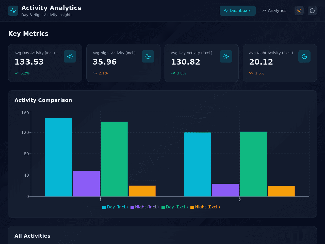Screen dimensions: 325x244
Task: Switch to the Analytics tab
Action: coord(274,11)
